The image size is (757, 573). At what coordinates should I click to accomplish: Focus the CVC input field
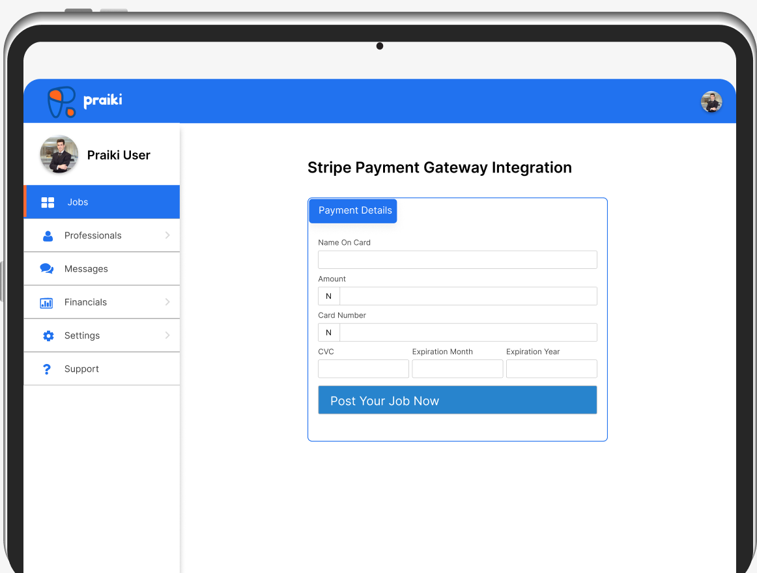pyautogui.click(x=364, y=369)
